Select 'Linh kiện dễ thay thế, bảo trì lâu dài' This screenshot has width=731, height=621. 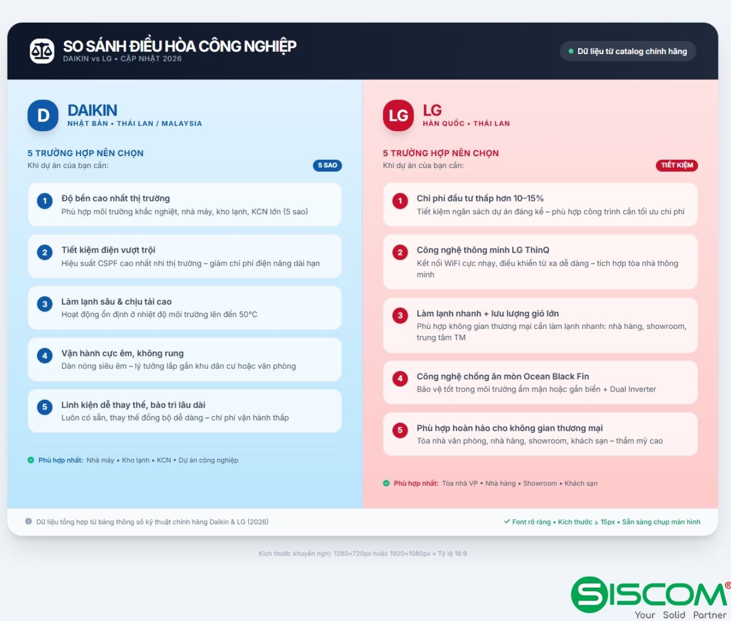tap(133, 404)
